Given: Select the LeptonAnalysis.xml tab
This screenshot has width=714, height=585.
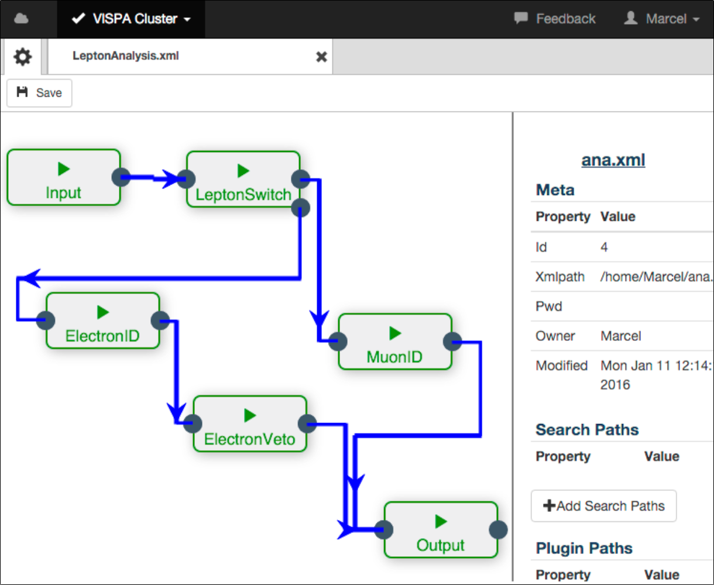Looking at the screenshot, I should (x=126, y=56).
